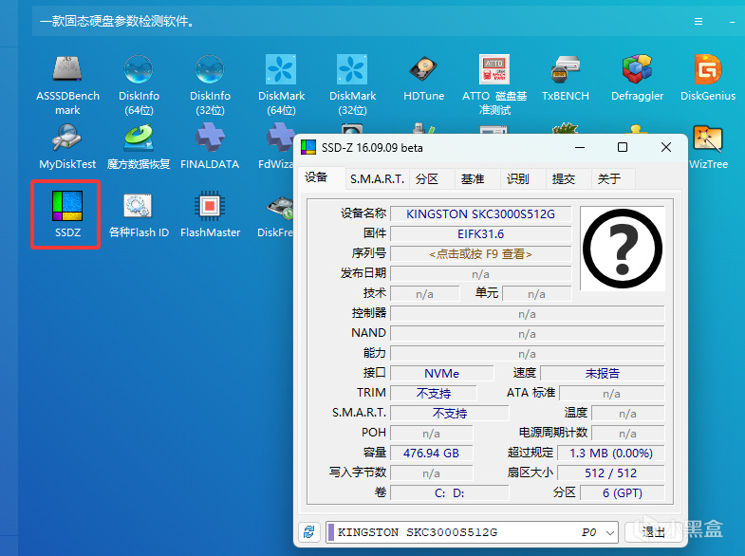The width and height of the screenshot is (745, 556).
Task: Click the TRIM 不支持 value
Action: point(434,394)
